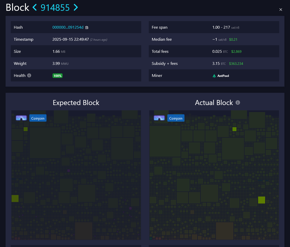Go to the next block arrow
Viewport: 290px width, 247px height.
pos(76,8)
